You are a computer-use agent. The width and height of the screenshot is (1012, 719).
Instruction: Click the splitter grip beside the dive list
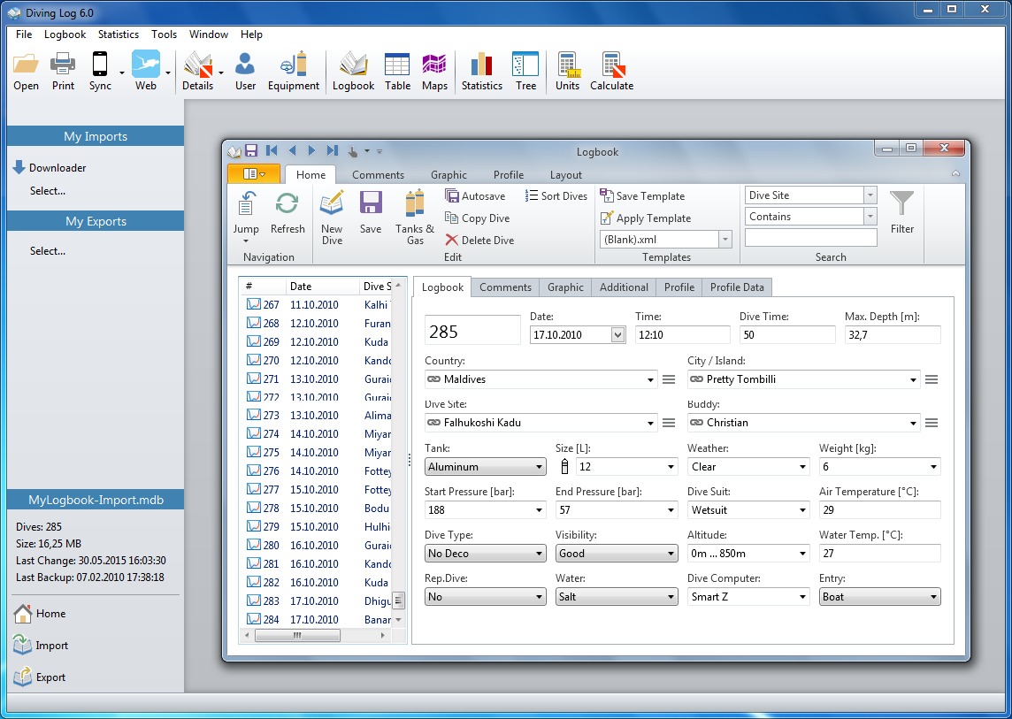tap(410, 459)
